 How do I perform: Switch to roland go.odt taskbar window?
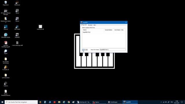point(84,102)
